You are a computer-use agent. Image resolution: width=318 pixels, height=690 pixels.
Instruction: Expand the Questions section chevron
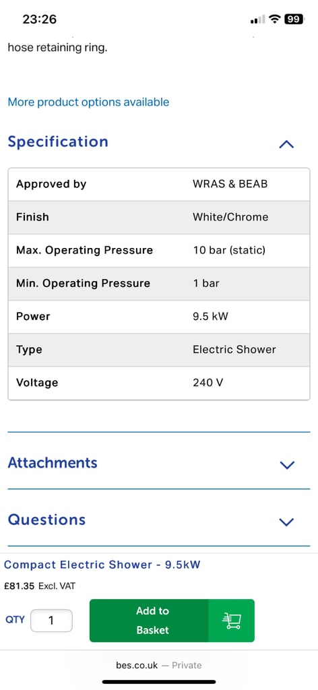[x=287, y=522]
